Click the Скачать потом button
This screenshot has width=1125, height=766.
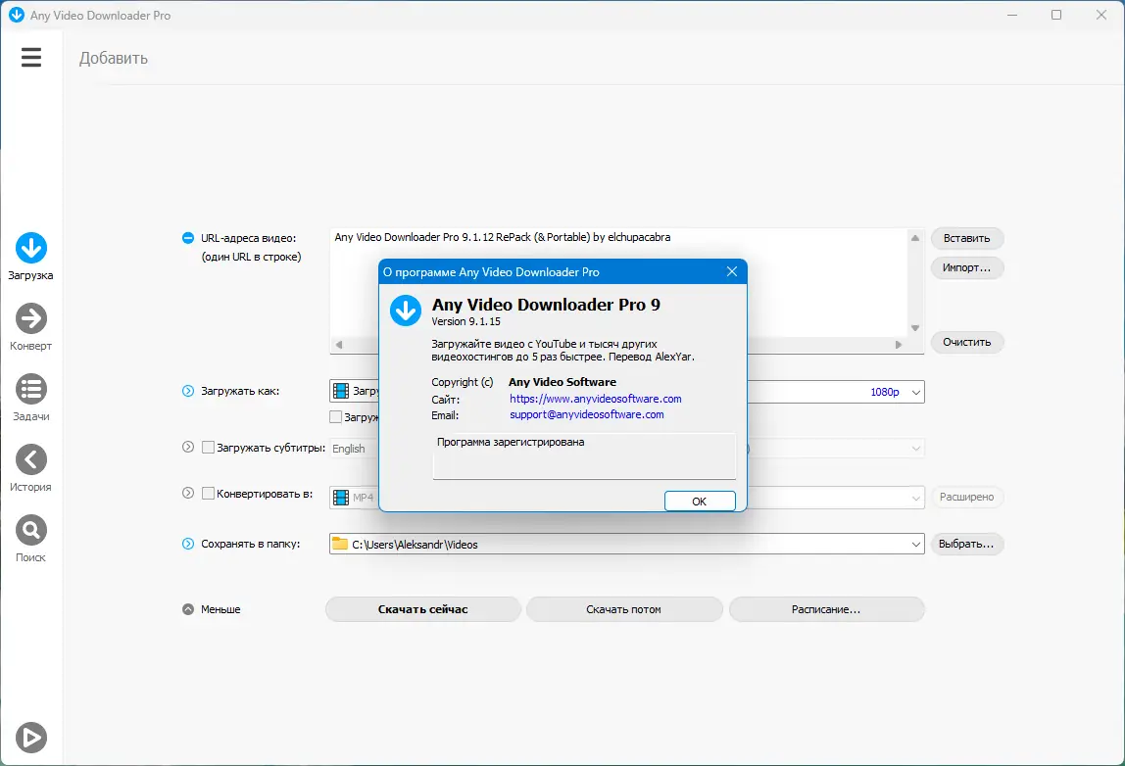point(623,609)
